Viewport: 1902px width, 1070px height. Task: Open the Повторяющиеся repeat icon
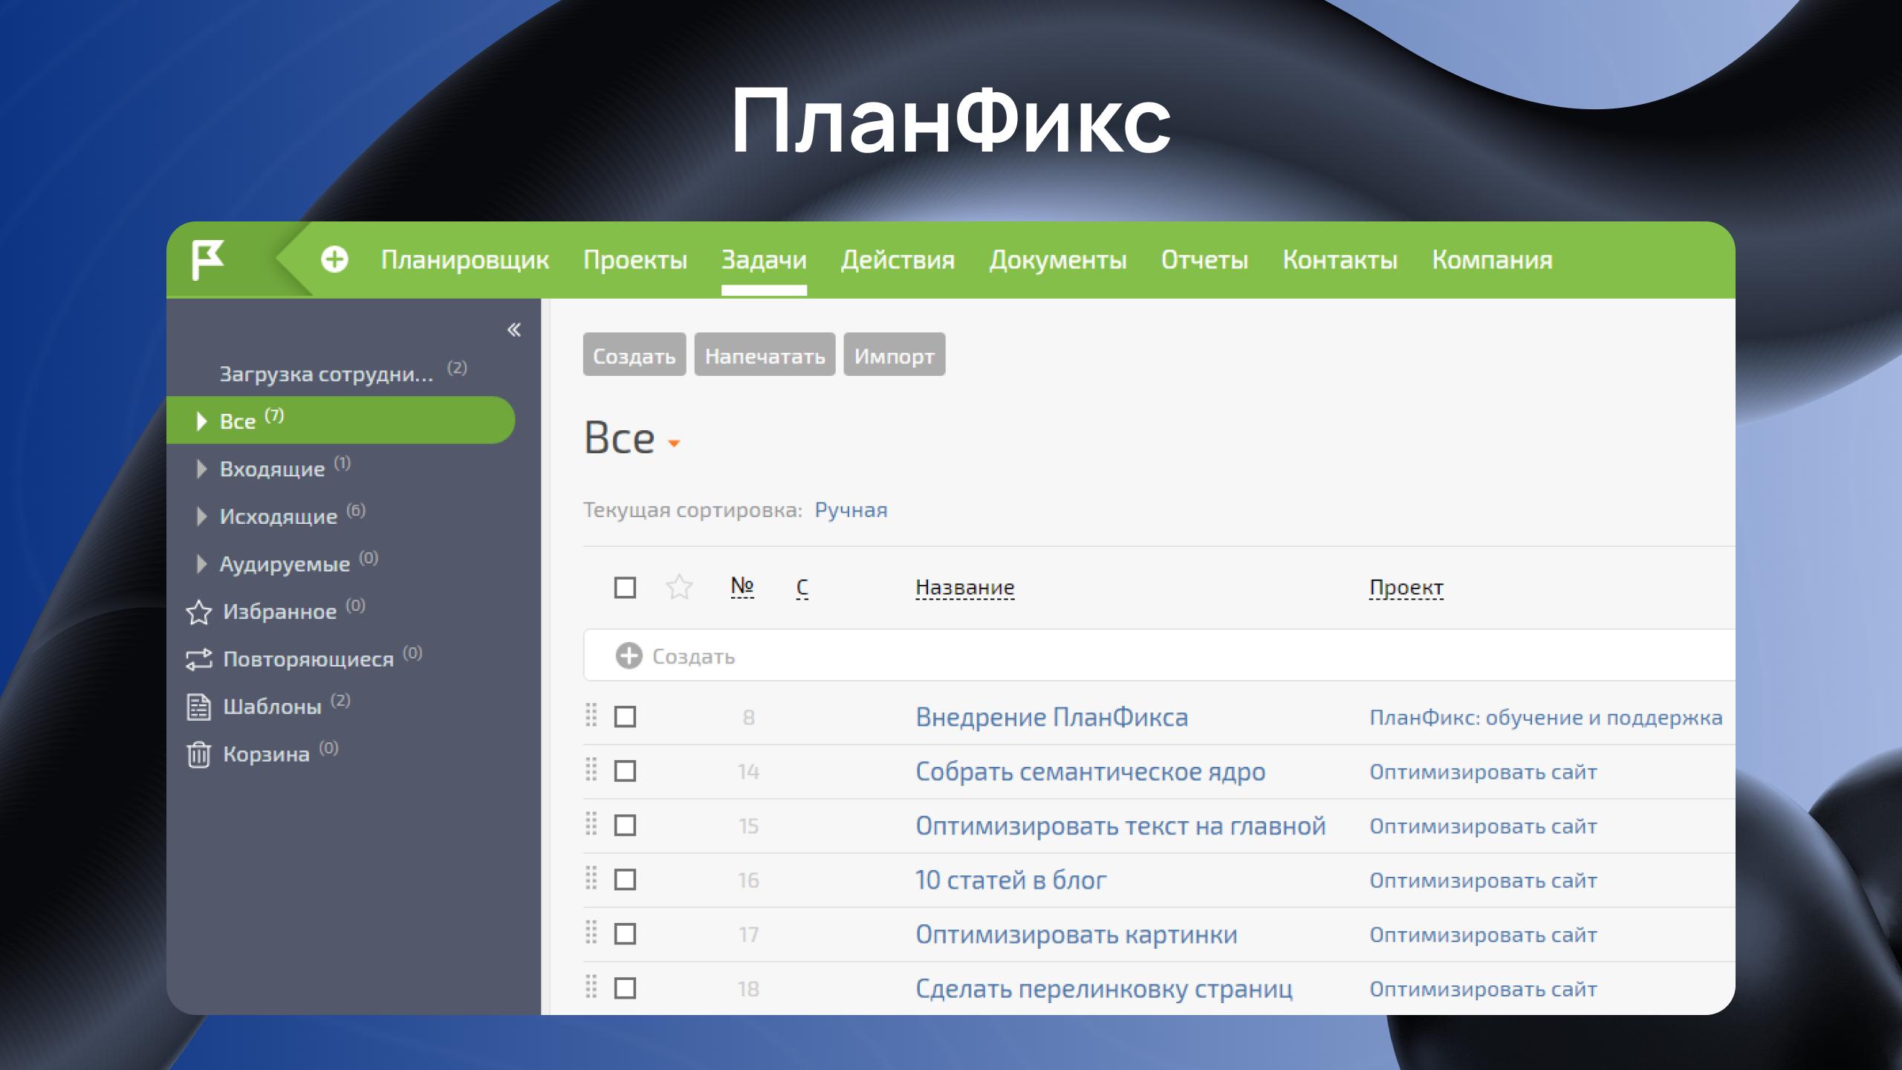click(x=198, y=660)
